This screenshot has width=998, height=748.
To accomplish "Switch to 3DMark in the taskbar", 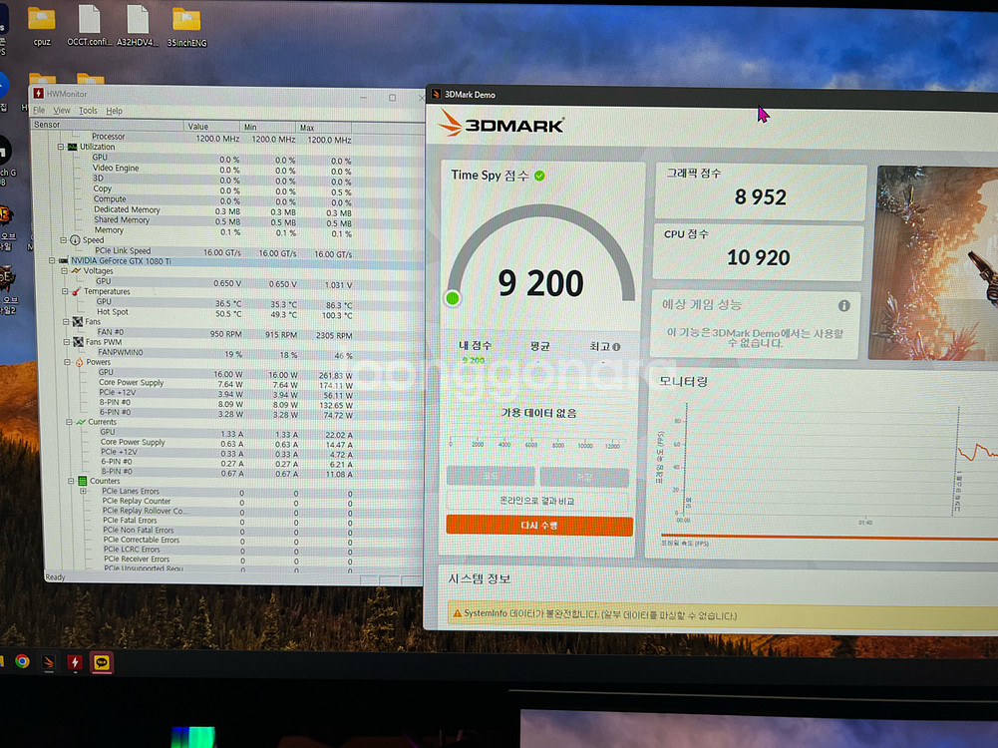I will click(x=49, y=662).
